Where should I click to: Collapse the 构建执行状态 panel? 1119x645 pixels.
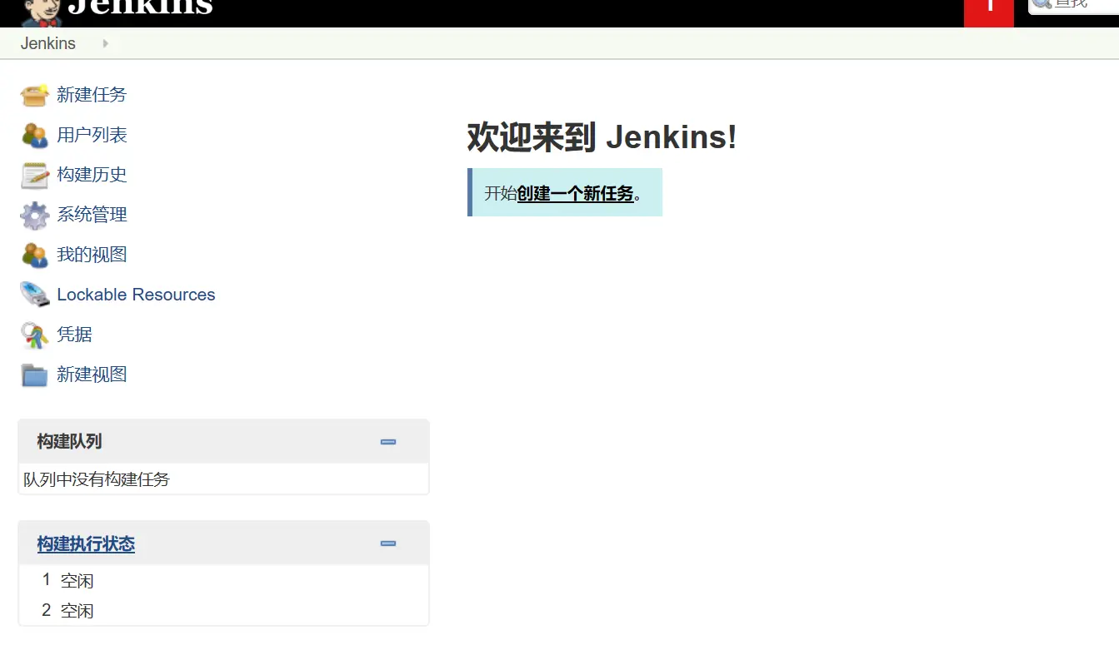click(x=387, y=543)
